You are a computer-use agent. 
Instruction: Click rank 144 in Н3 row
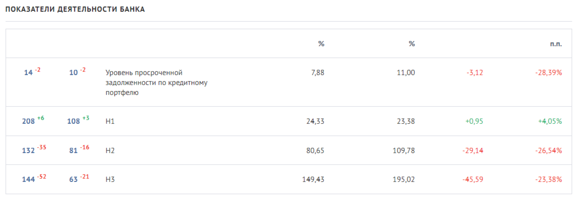[28, 180]
